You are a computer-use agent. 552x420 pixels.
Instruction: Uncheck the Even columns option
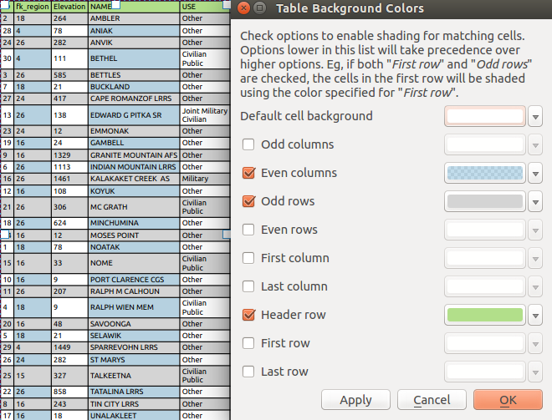point(248,173)
